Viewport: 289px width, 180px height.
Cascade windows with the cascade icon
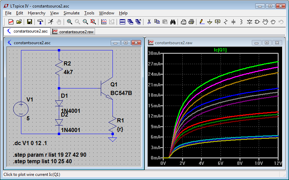coord(130,22)
